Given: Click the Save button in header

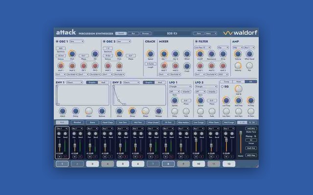Looking at the screenshot, I should click(199, 34).
